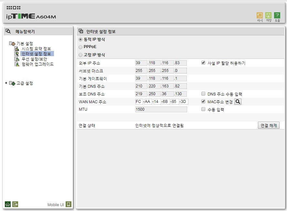Click 보조 DNS 주소 first octet 219
287x211 pixels.
pos(141,94)
